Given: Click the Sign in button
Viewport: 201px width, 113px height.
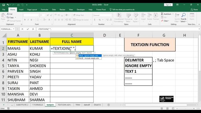Looking at the screenshot, I should click(168, 5).
